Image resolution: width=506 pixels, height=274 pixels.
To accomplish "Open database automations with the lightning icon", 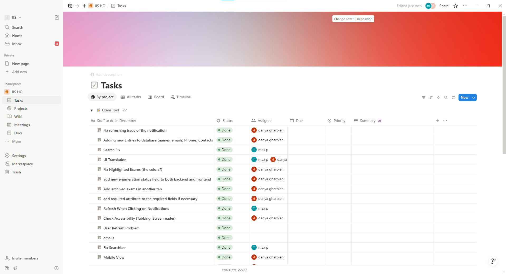I will tap(438, 97).
